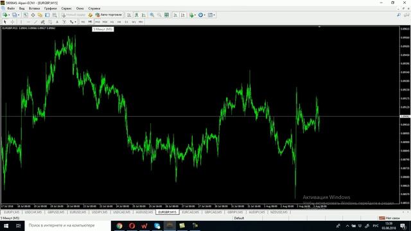The height and width of the screenshot is (231, 411).
Task: Open the Windows Start menu
Action: (x=6, y=225)
